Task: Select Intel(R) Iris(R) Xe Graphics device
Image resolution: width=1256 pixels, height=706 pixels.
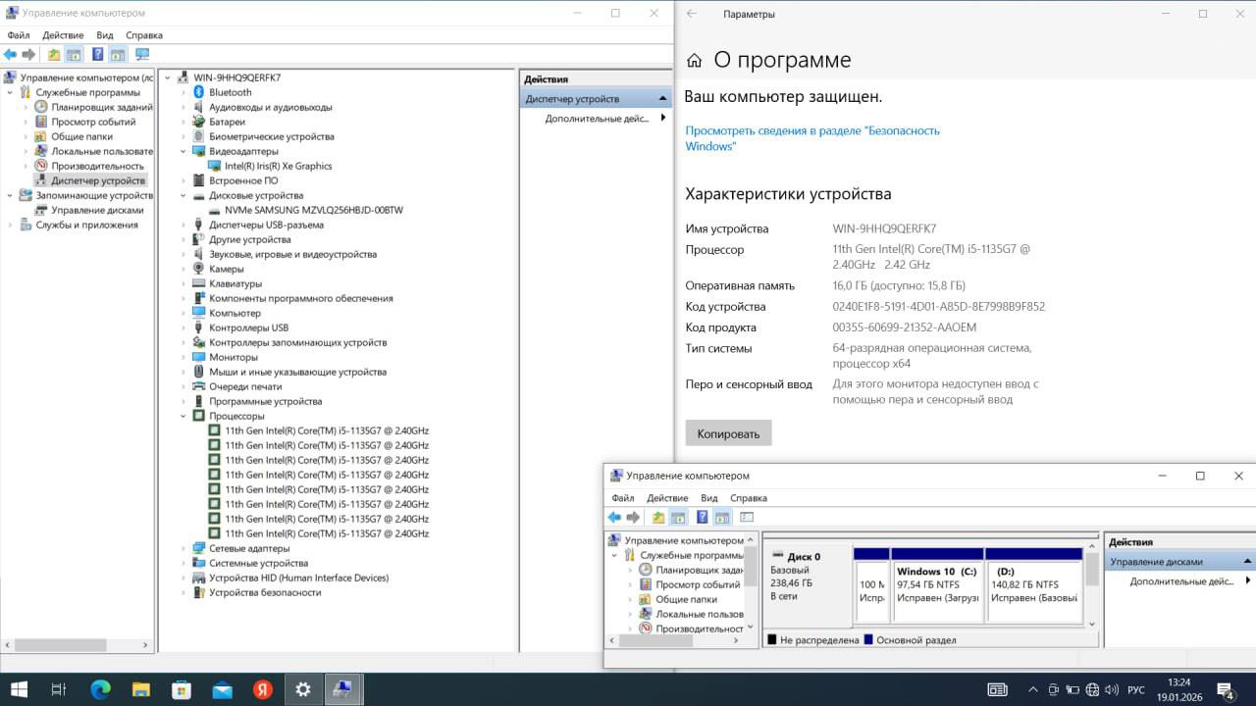Action: (x=278, y=166)
